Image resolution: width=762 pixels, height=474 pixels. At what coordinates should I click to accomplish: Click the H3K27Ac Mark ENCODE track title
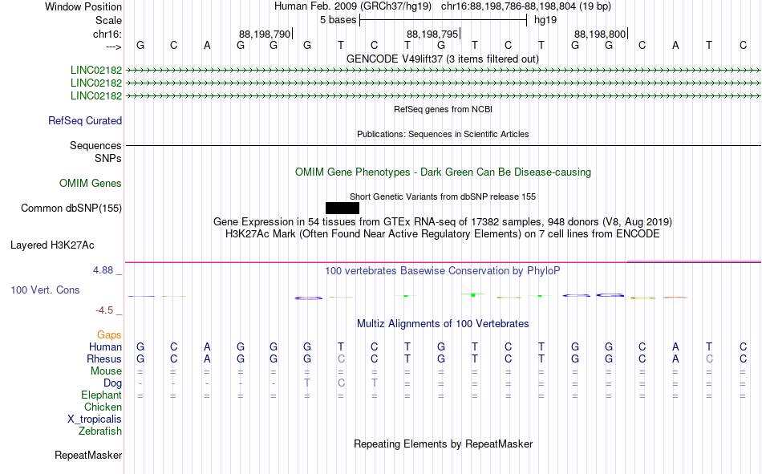[443, 234]
